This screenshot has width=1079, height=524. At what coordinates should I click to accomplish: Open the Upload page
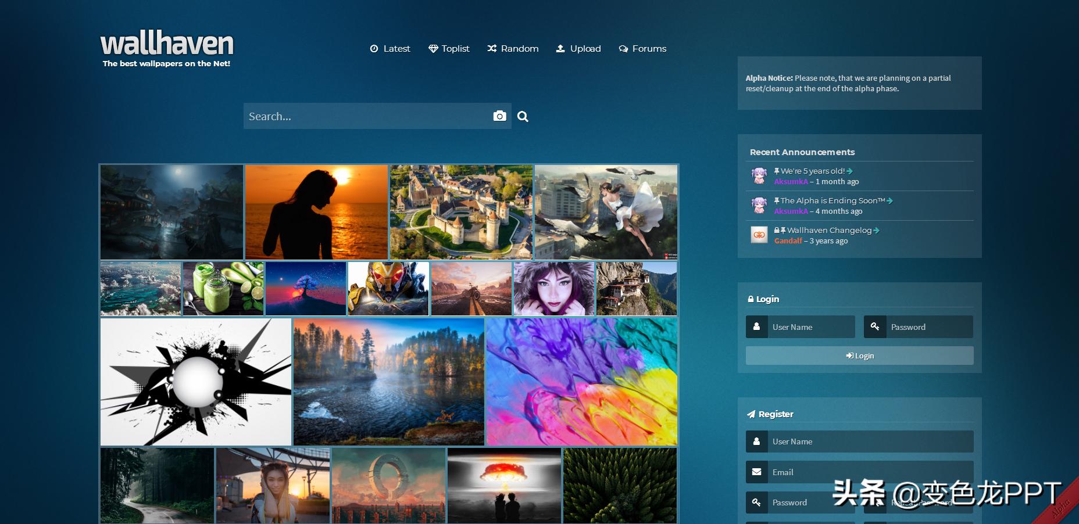tap(578, 49)
